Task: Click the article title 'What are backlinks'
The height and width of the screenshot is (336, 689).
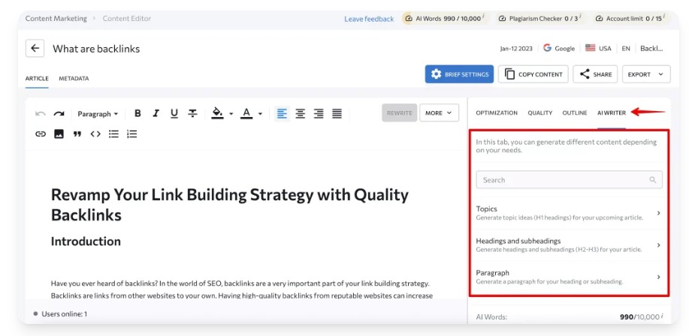Action: (x=96, y=49)
